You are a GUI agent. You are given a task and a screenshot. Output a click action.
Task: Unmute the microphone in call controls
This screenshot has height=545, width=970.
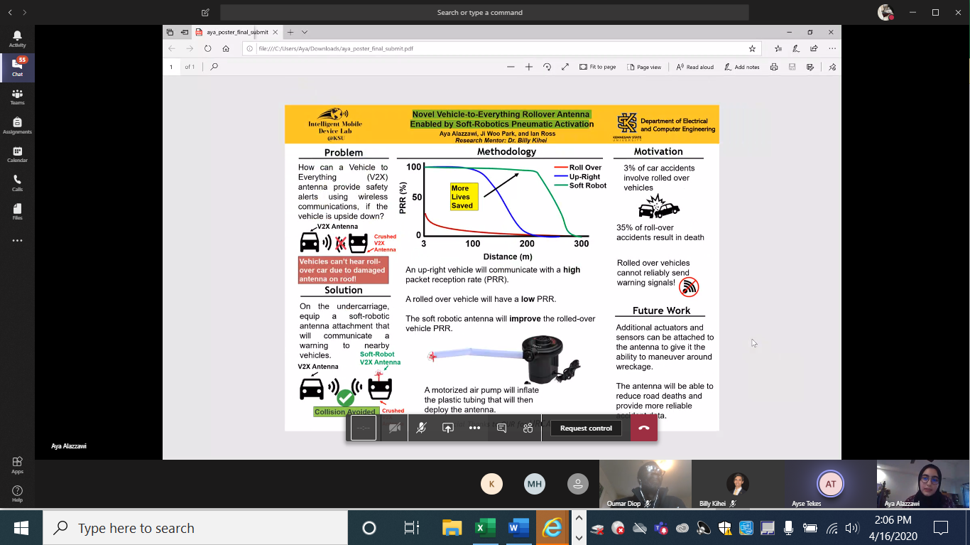(x=421, y=428)
